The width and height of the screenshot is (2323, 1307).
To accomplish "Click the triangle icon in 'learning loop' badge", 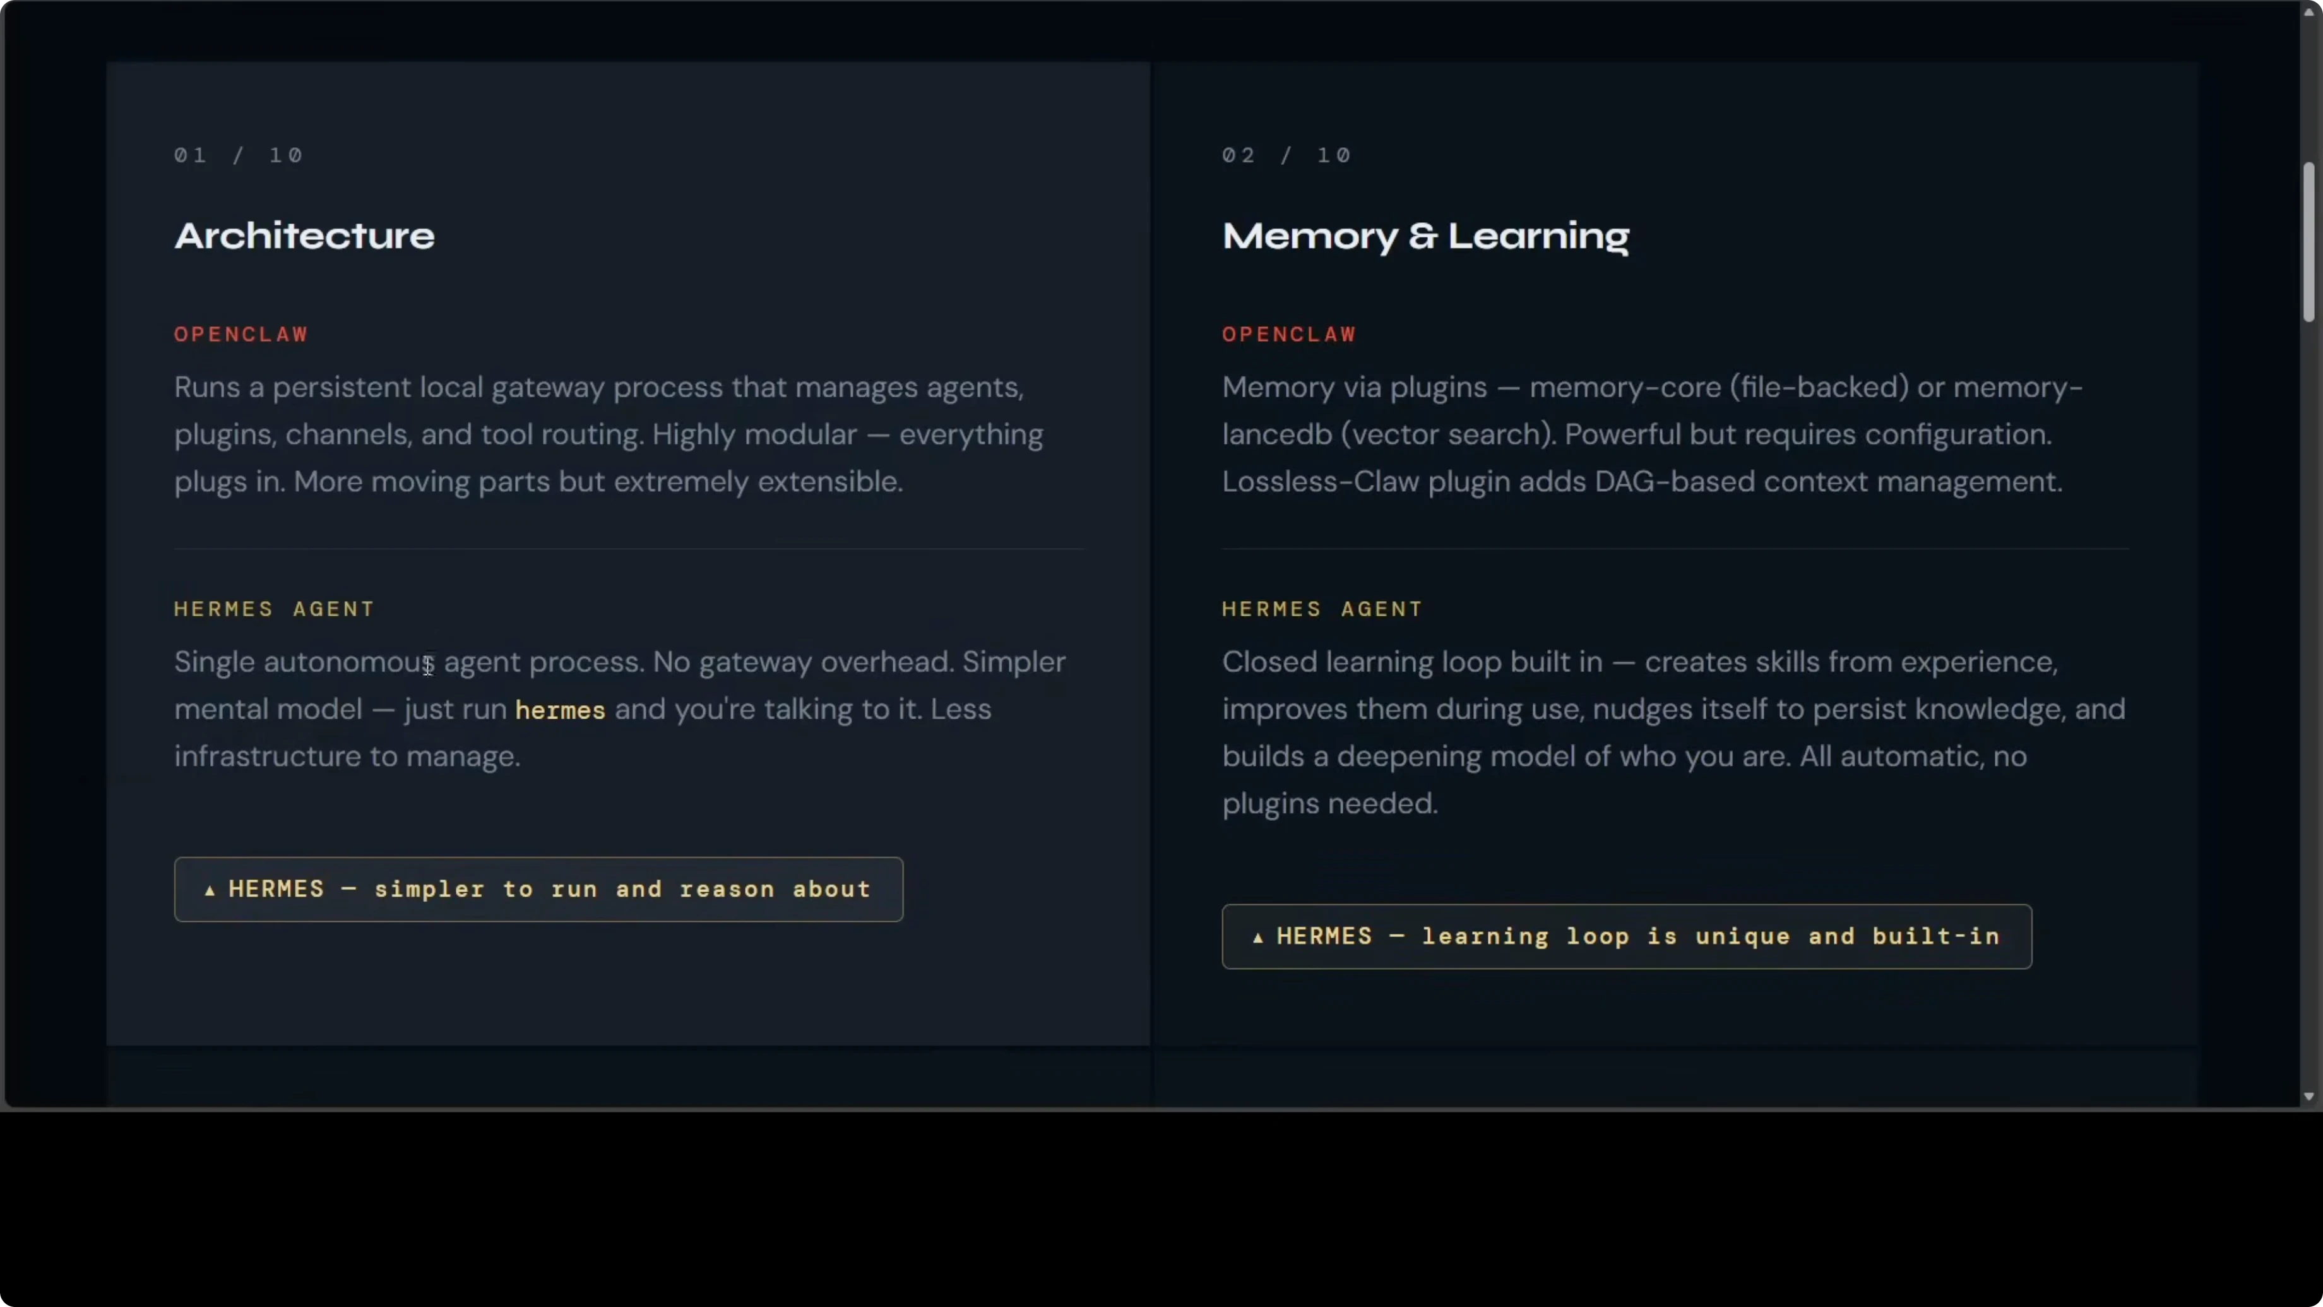I will click(1258, 938).
